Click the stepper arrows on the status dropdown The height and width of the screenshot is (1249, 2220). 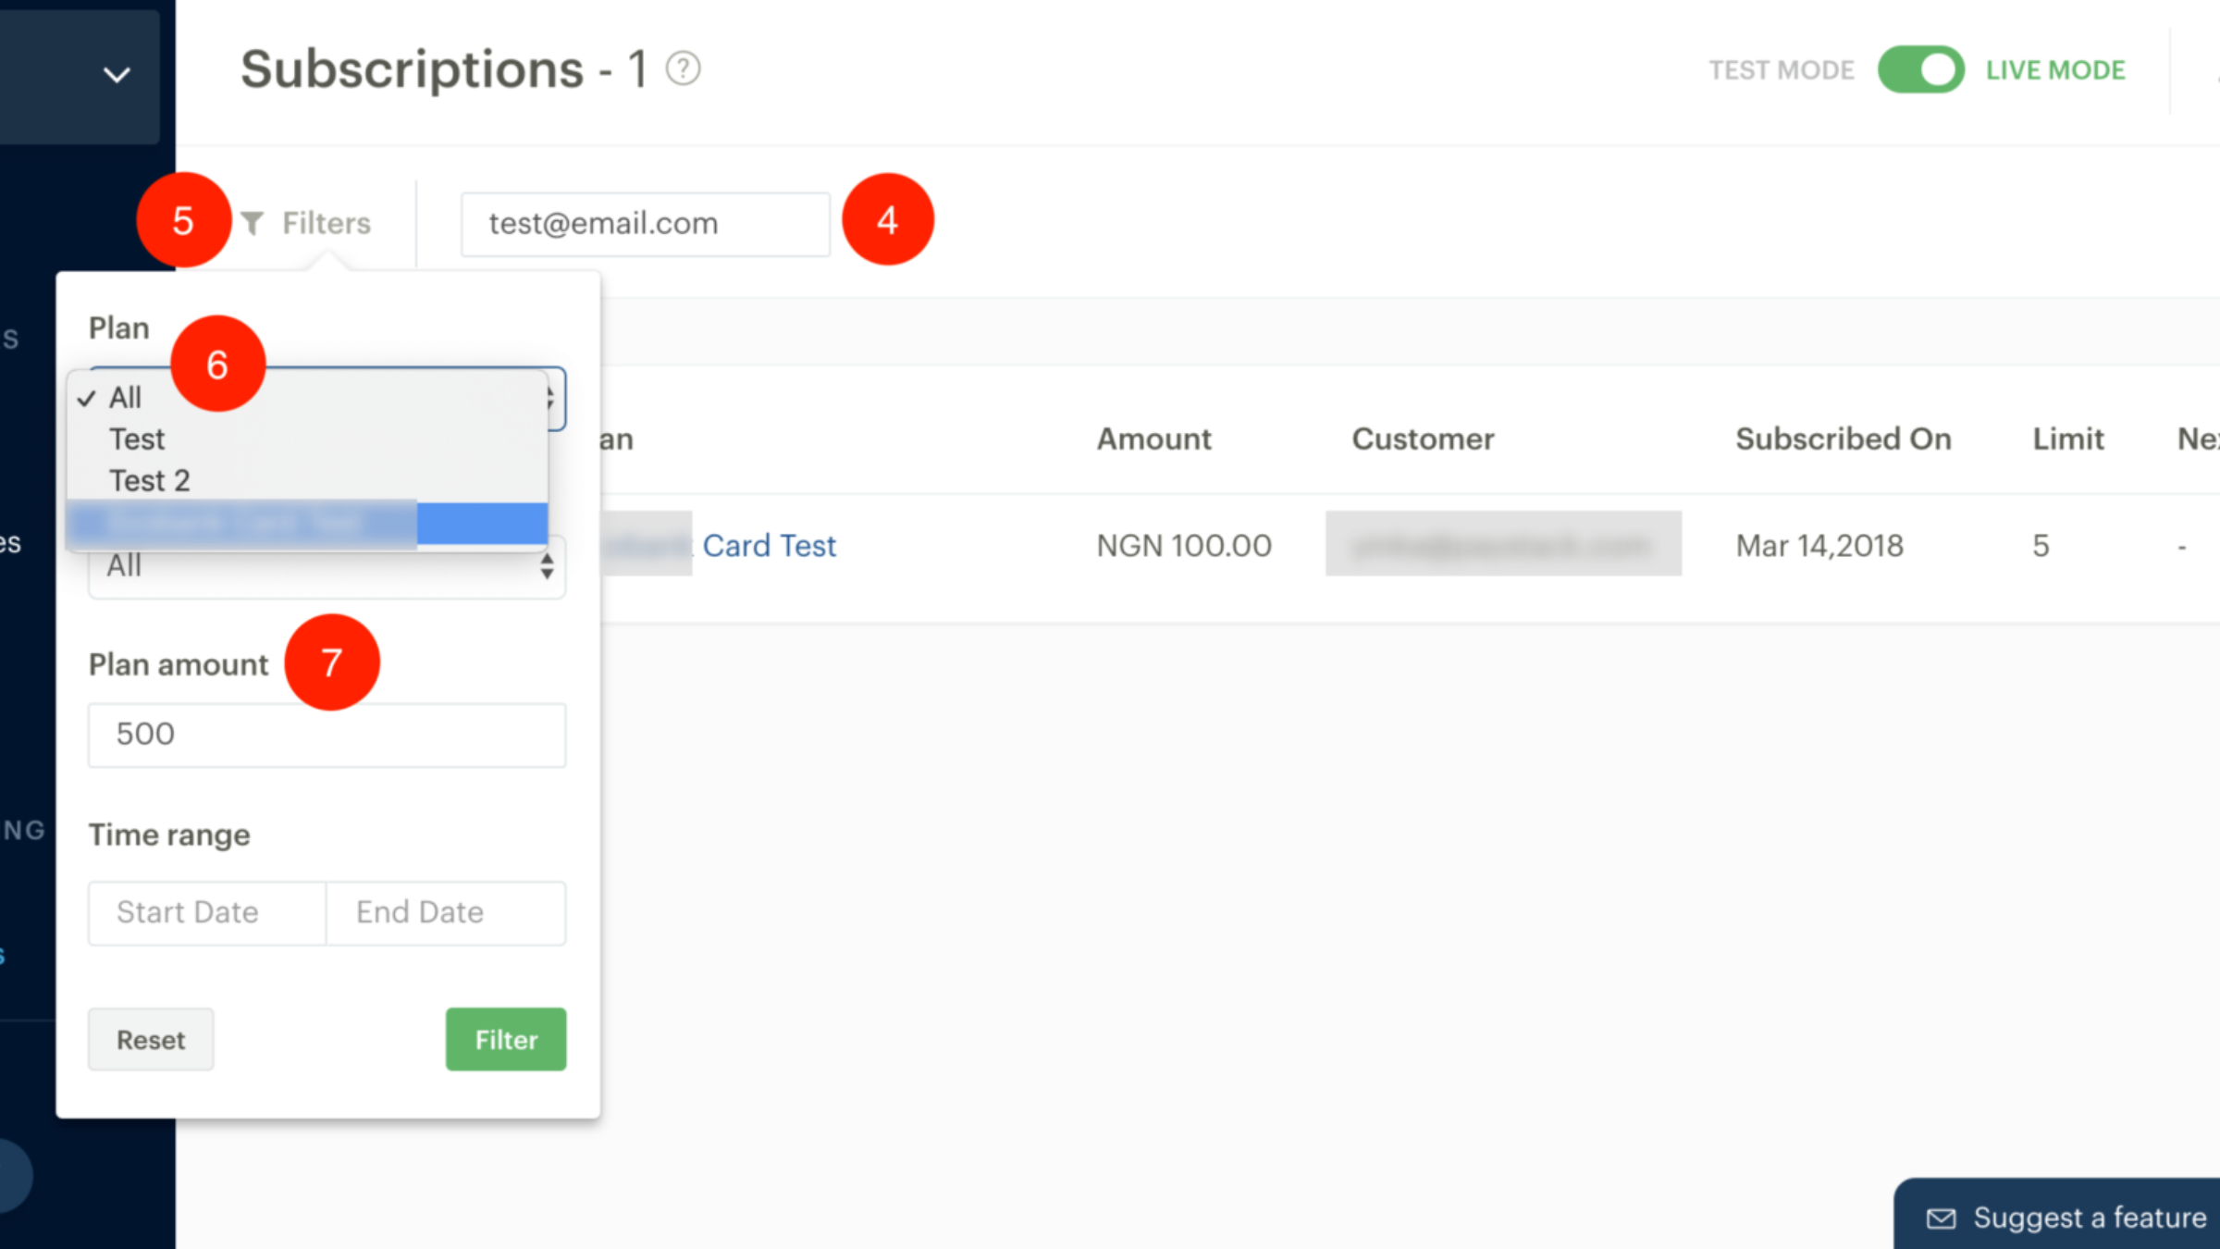pos(547,566)
